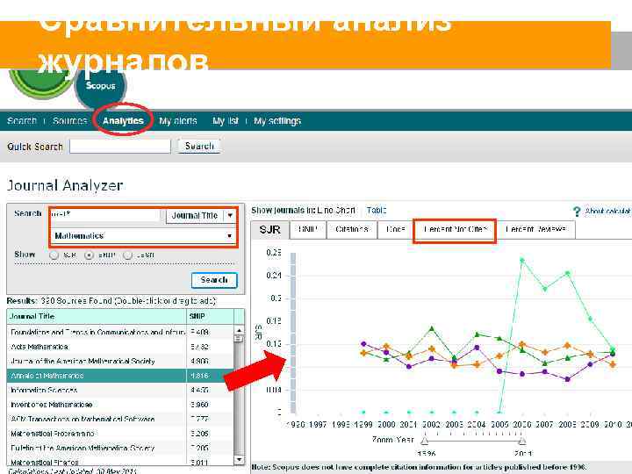
Task: Open the Journal Title dropdown arrow
Action: coord(230,215)
